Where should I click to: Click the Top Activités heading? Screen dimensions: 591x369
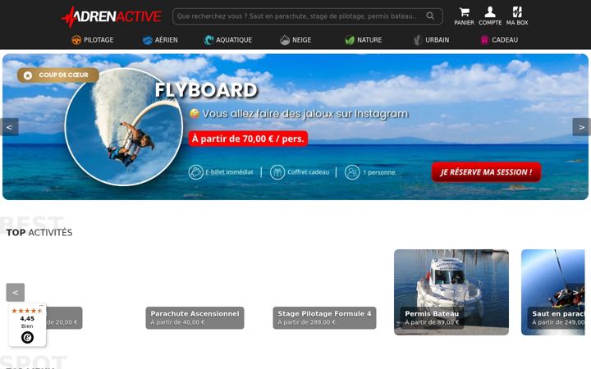coord(39,233)
